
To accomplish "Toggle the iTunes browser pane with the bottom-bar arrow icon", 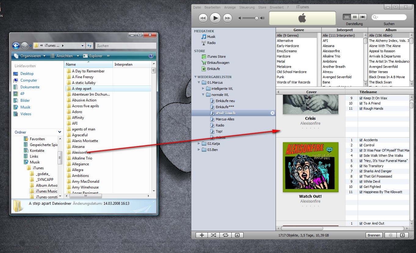I will pos(402,235).
